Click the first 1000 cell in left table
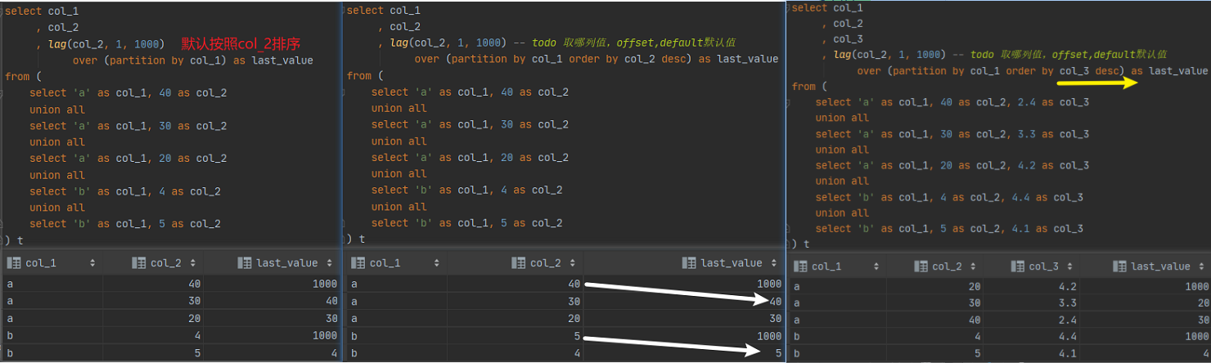The height and width of the screenshot is (363, 1211). coord(324,284)
